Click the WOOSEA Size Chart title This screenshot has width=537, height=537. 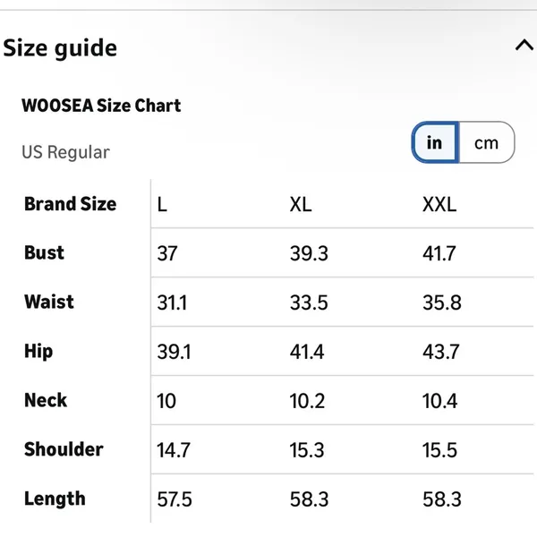coord(101,105)
